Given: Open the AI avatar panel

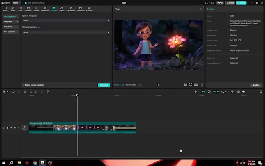Looking at the screenshot, I should click(89, 9).
